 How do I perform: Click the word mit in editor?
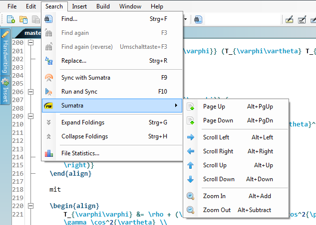[55, 190]
